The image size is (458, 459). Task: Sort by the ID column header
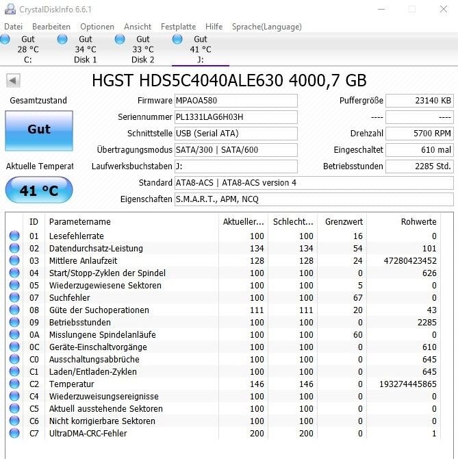pyautogui.click(x=34, y=221)
